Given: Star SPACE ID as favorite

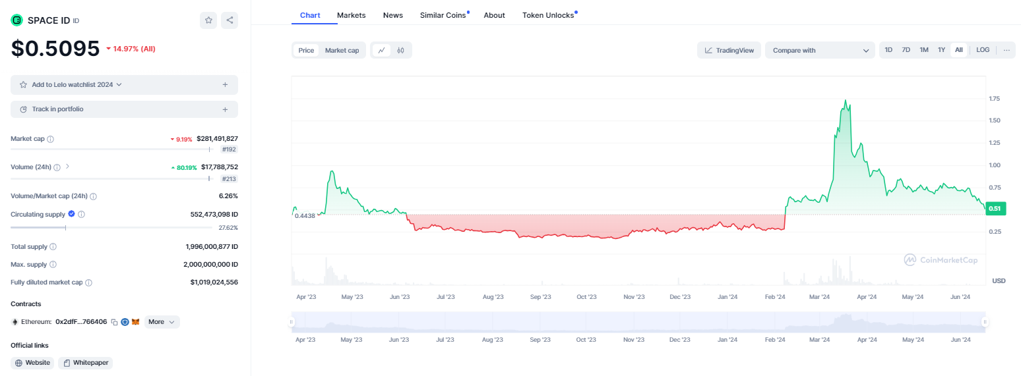Looking at the screenshot, I should [208, 20].
